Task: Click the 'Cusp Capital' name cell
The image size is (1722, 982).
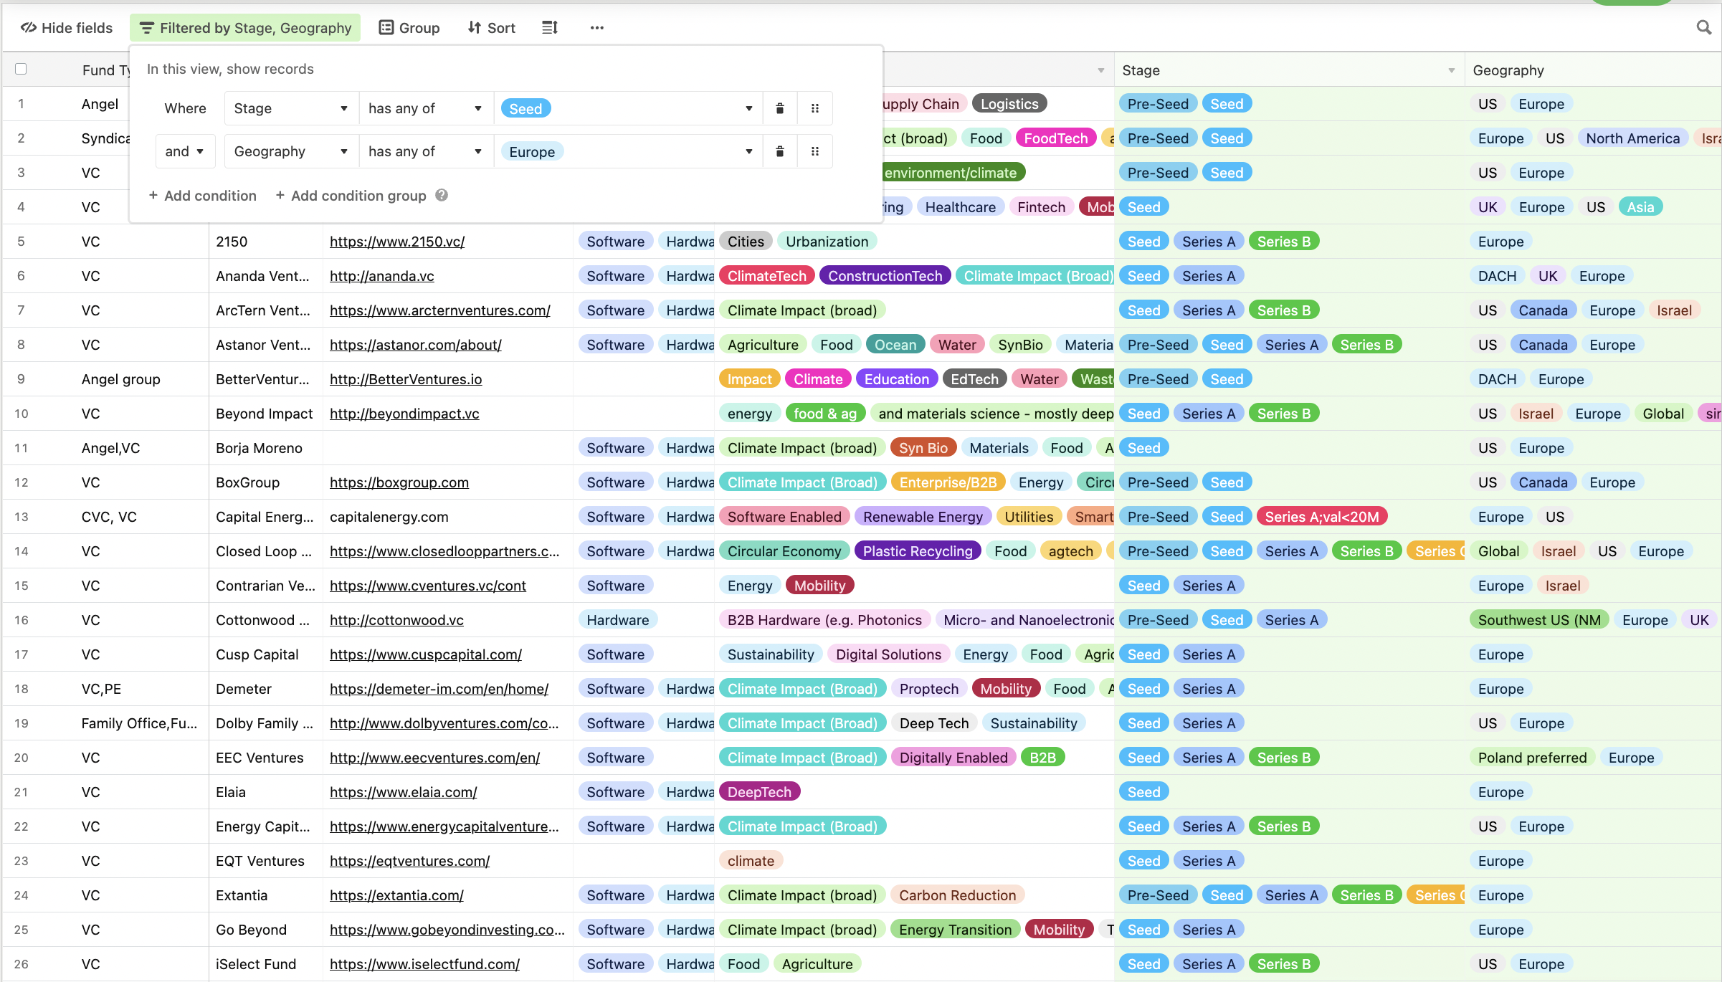Action: pos(265,654)
